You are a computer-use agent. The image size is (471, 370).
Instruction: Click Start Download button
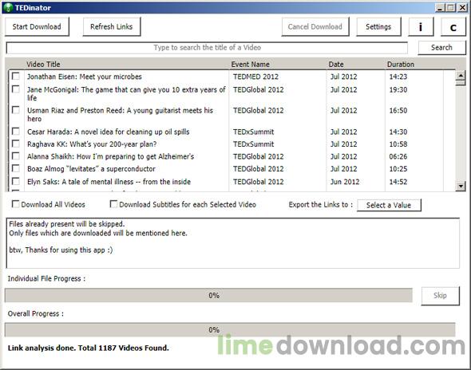pyautogui.click(x=37, y=26)
